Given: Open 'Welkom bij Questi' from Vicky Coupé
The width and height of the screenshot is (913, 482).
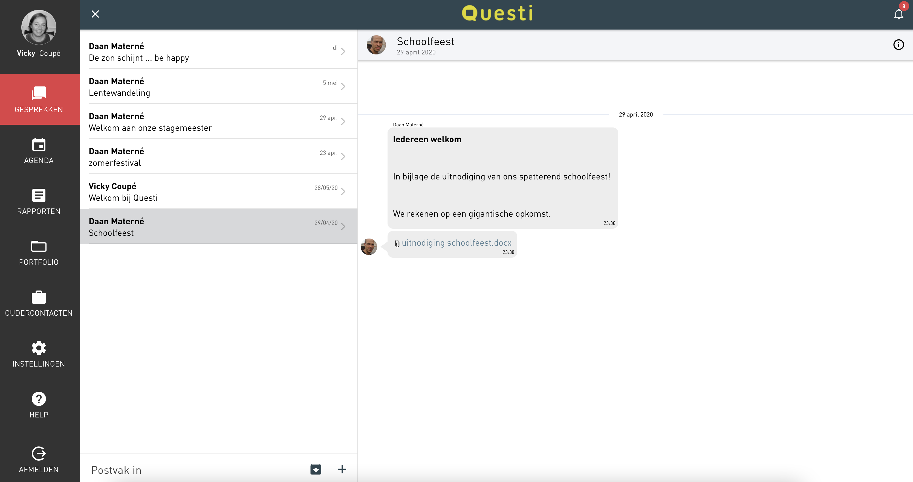Looking at the screenshot, I should (x=218, y=191).
